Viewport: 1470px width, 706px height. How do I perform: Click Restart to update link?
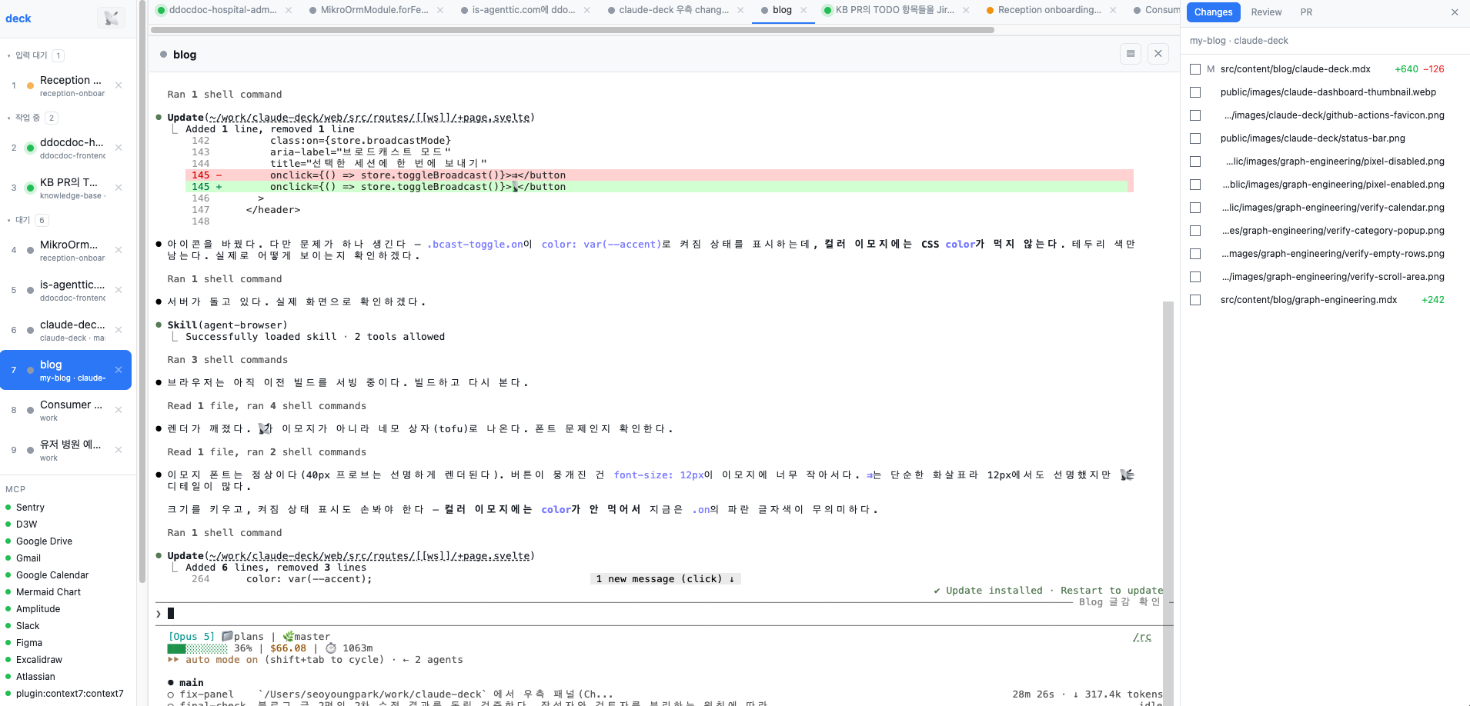[x=1111, y=591]
